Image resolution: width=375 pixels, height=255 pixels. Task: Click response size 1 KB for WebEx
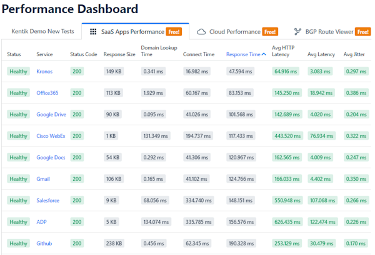coord(111,136)
